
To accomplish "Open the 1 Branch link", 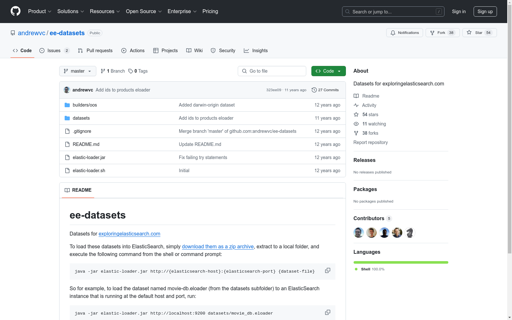I will 113,71.
